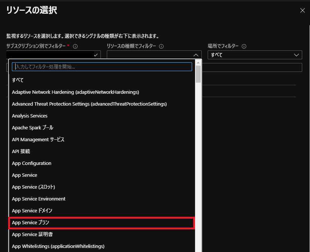The height and width of the screenshot is (252, 310).
Task: Choose App Service Environment option
Action: (x=102, y=199)
